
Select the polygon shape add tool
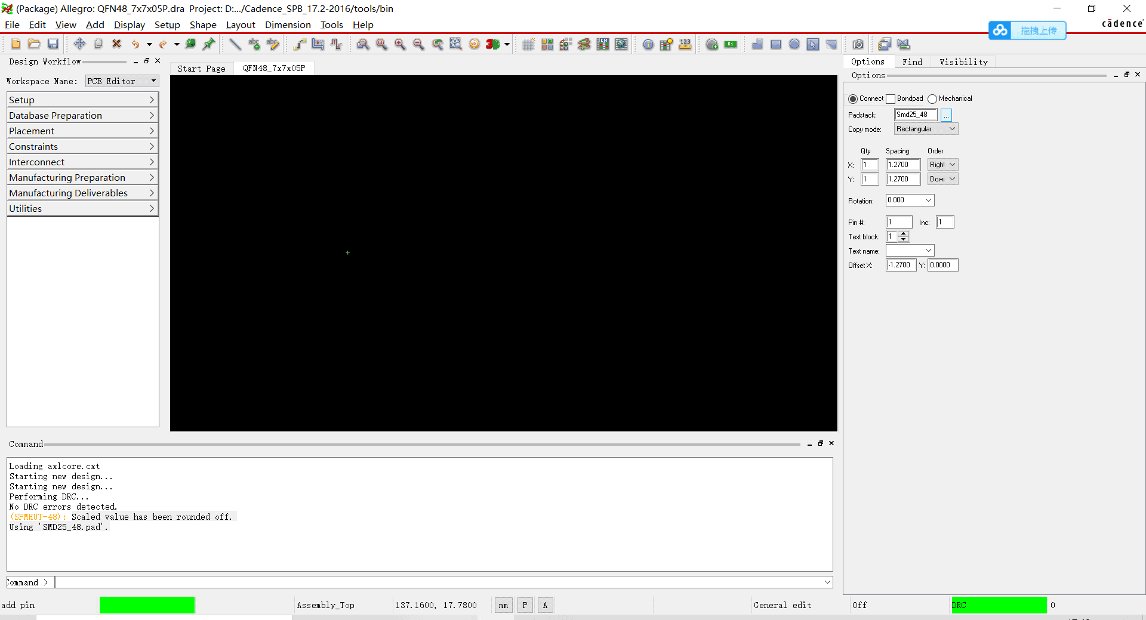pyautogui.click(x=757, y=44)
